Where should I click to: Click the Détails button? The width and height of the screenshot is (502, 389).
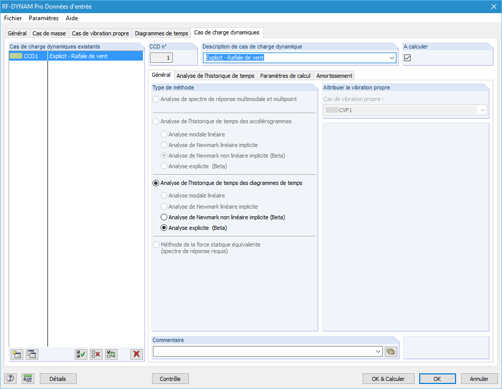58,379
